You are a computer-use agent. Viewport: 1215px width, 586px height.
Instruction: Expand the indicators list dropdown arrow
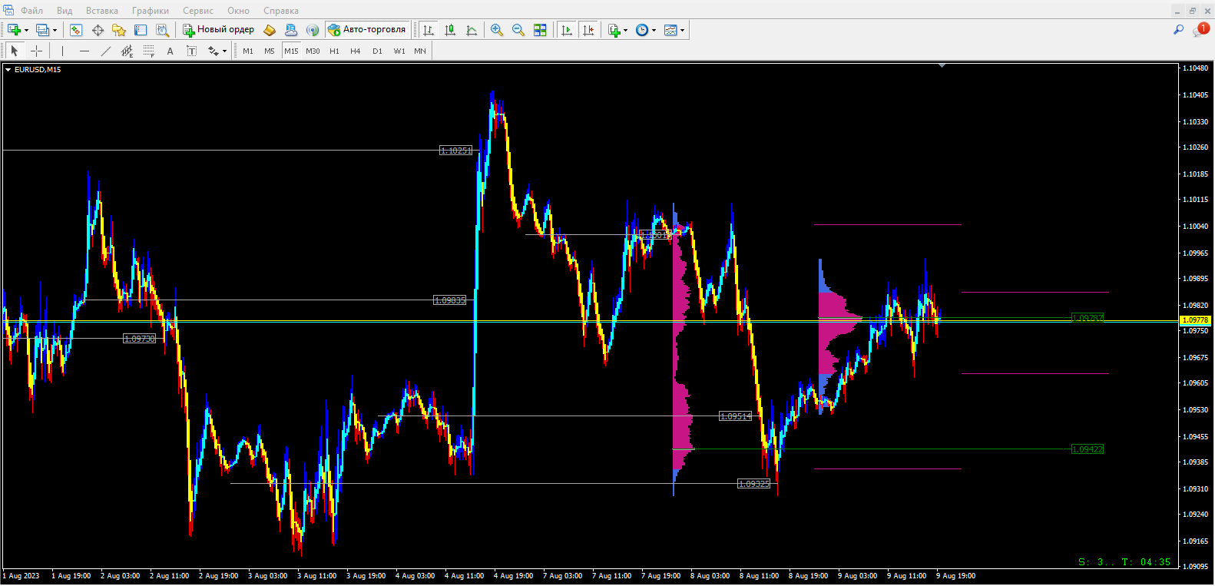point(626,31)
